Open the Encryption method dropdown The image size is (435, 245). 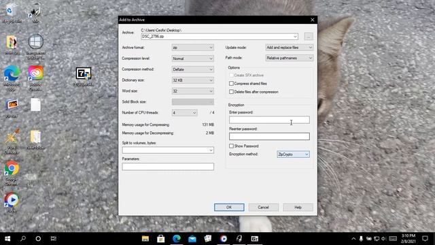tap(293, 154)
